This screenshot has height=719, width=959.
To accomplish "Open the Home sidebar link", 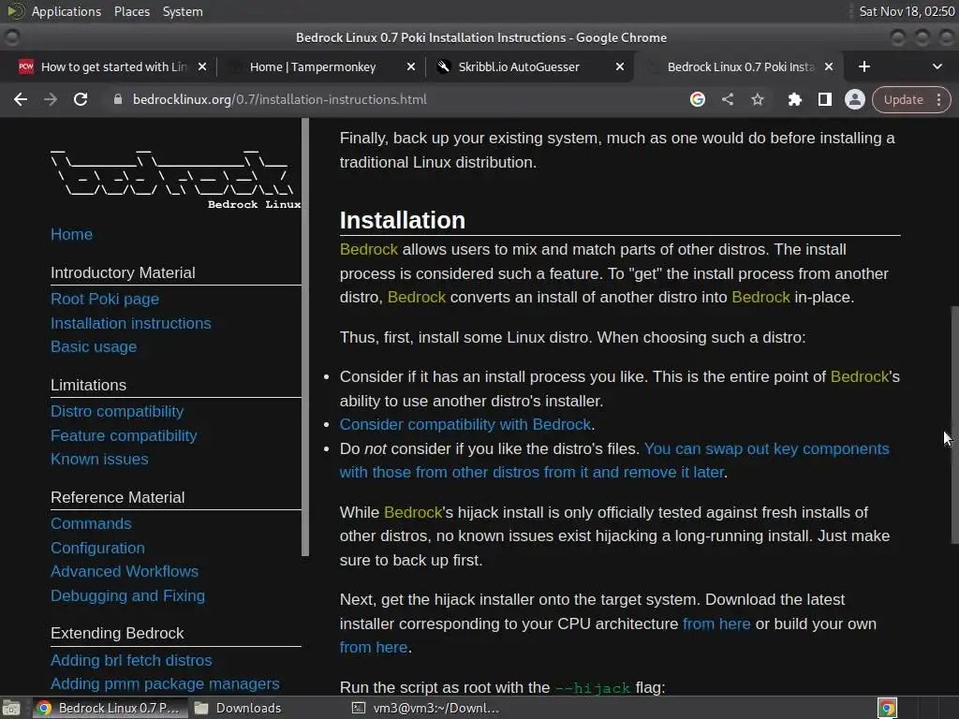I will click(71, 234).
